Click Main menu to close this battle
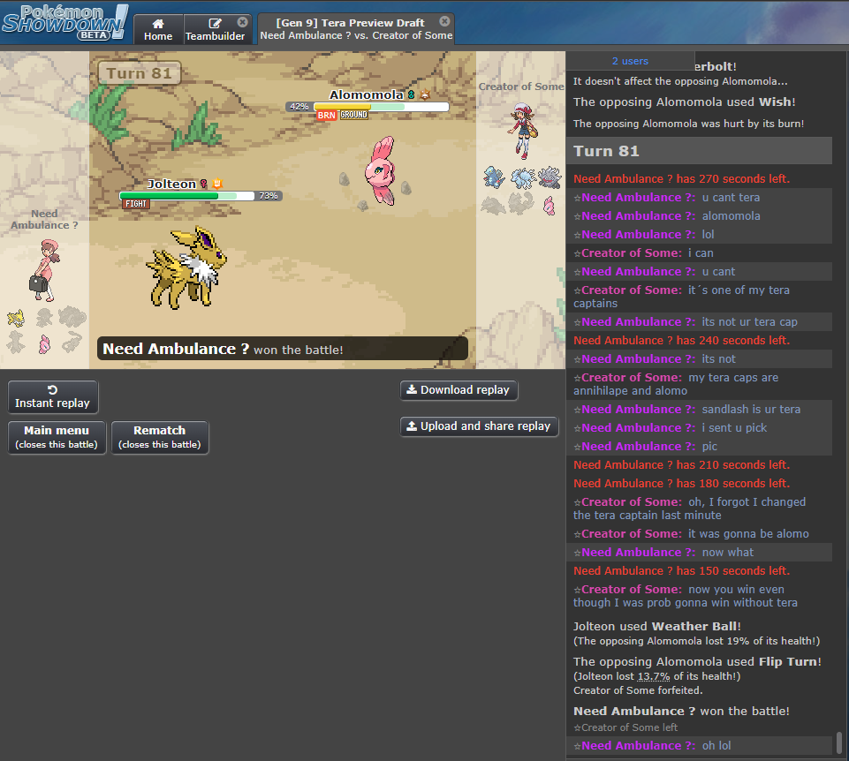The width and height of the screenshot is (849, 761). click(x=57, y=437)
